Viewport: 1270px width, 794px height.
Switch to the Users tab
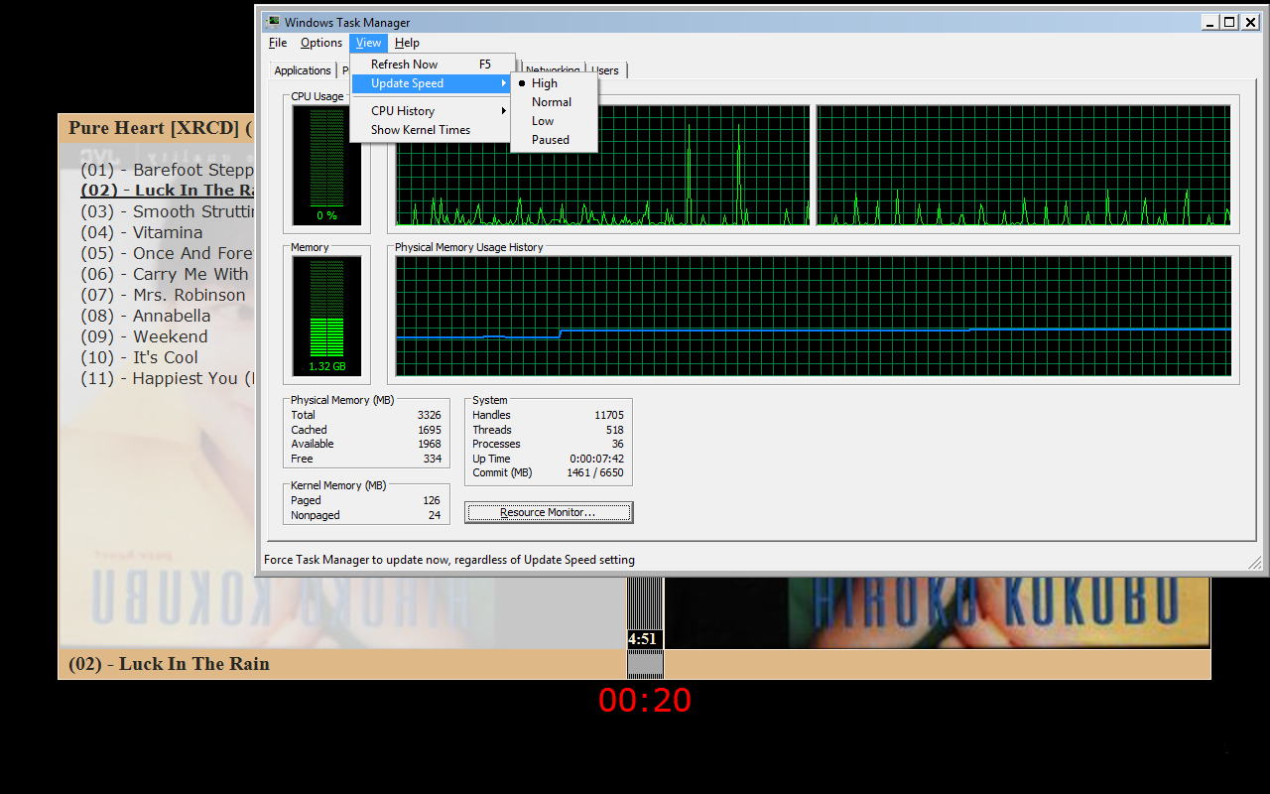(x=605, y=70)
